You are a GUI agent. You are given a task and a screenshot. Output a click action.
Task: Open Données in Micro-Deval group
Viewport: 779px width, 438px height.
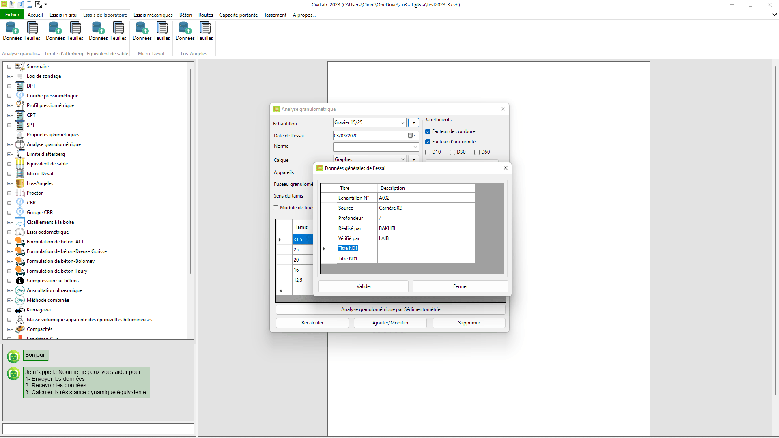coord(142,31)
